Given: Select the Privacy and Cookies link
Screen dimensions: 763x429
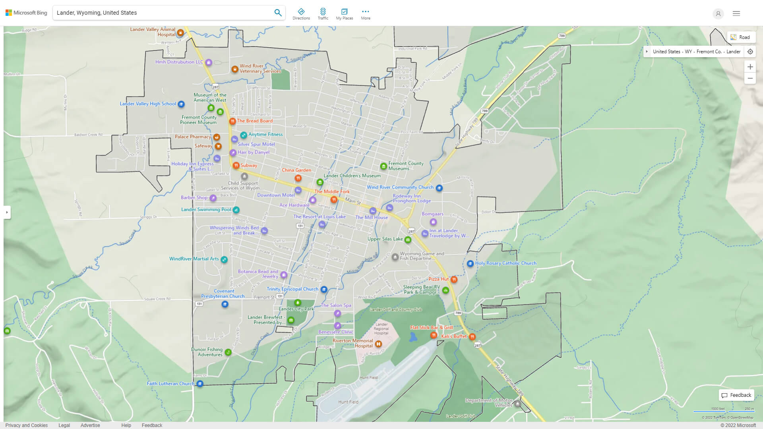Looking at the screenshot, I should pyautogui.click(x=26, y=425).
